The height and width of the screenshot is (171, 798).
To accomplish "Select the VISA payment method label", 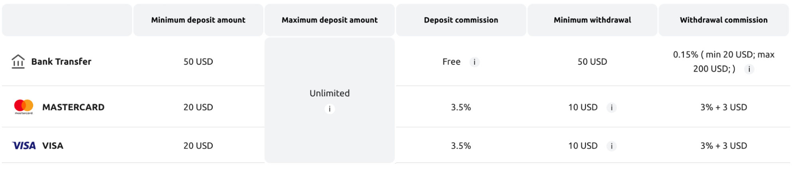I will point(53,146).
